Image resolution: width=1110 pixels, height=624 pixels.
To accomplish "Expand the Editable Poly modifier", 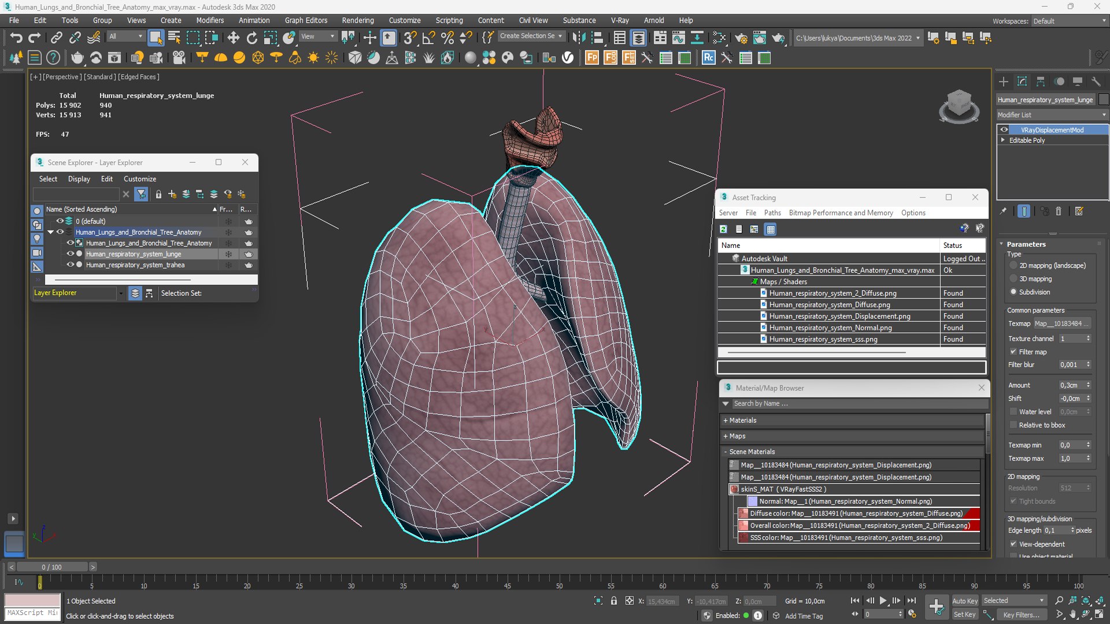I will click(1003, 140).
